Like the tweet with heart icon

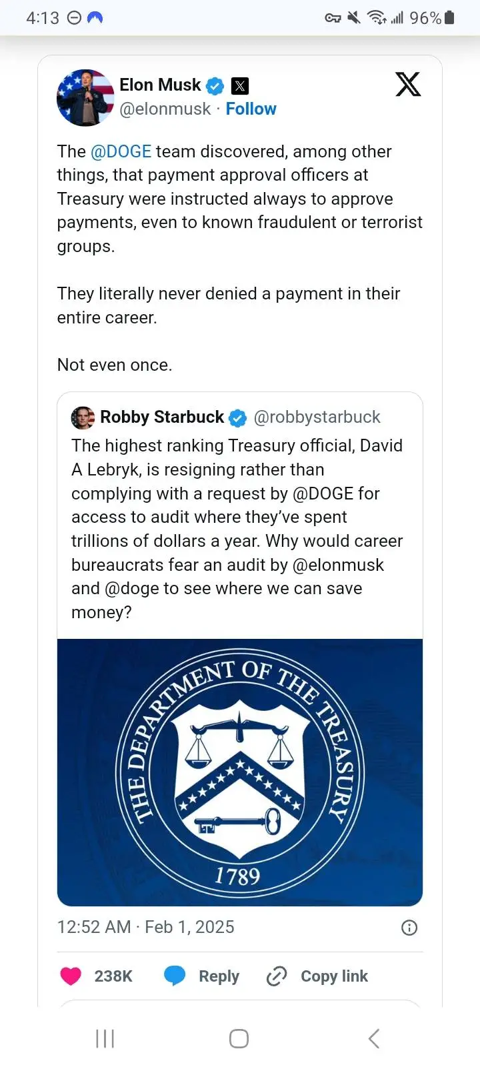point(71,976)
